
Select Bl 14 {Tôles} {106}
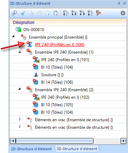(x=57, y=82)
